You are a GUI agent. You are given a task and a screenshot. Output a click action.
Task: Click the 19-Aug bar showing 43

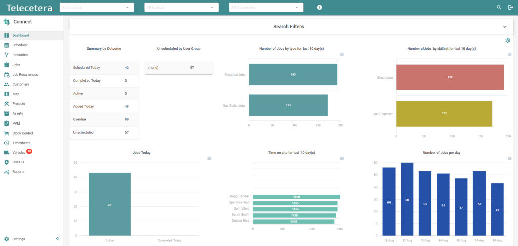click(x=497, y=209)
